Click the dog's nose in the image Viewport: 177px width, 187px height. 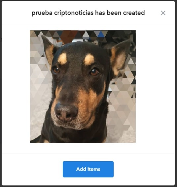click(x=66, y=113)
